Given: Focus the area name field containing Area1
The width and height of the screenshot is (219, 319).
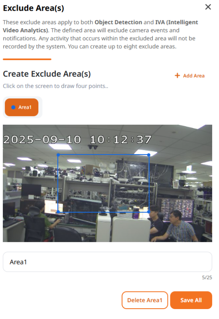Looking at the screenshot, I should [x=107, y=262].
